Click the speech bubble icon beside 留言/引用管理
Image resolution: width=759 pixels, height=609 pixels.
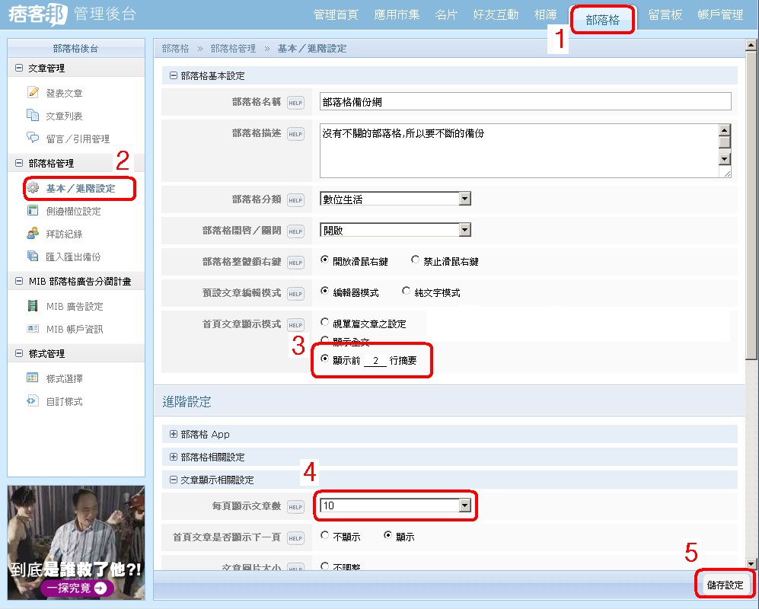(33, 138)
